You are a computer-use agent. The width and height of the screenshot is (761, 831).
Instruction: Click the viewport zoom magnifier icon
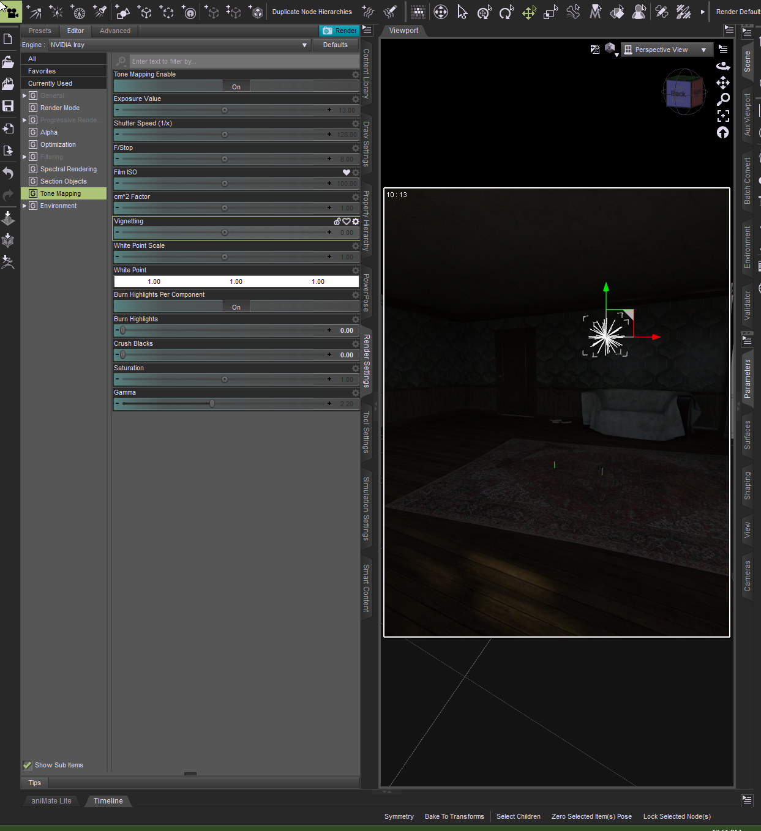pos(723,99)
